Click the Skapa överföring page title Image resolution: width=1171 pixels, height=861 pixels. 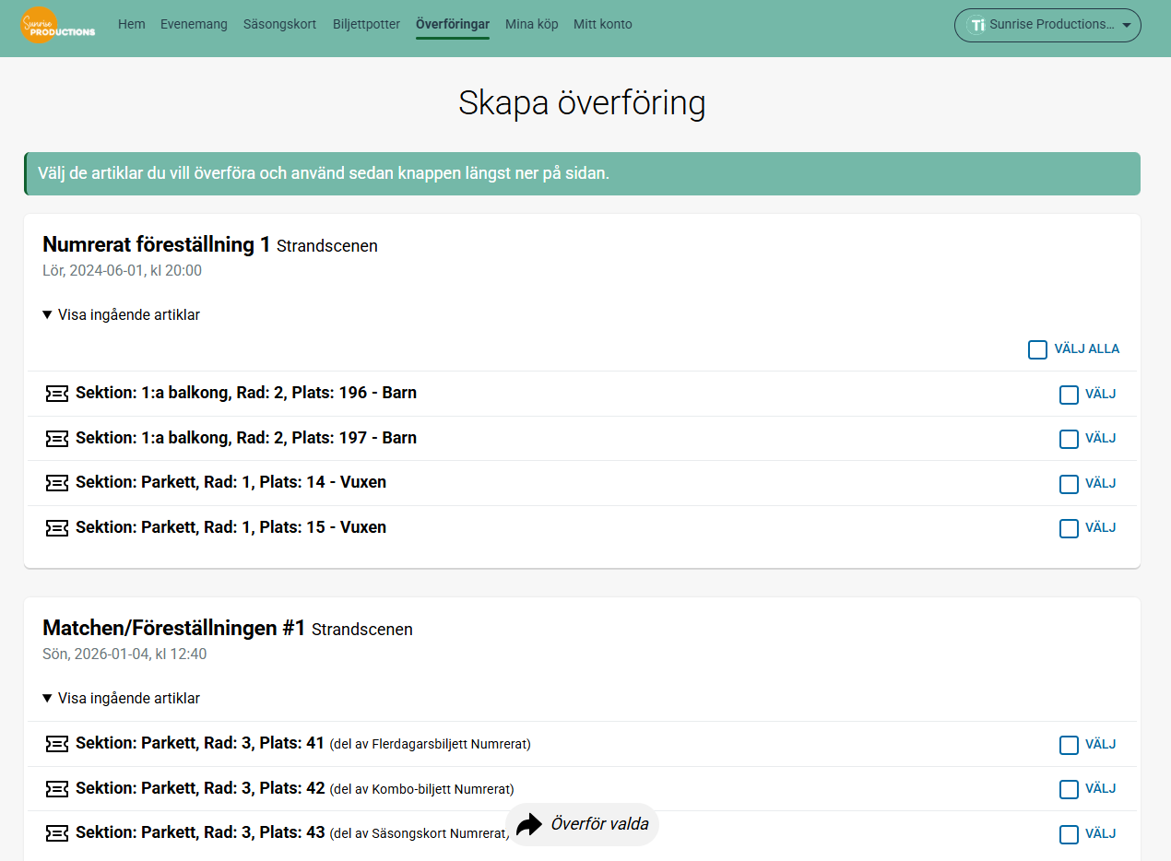[582, 103]
